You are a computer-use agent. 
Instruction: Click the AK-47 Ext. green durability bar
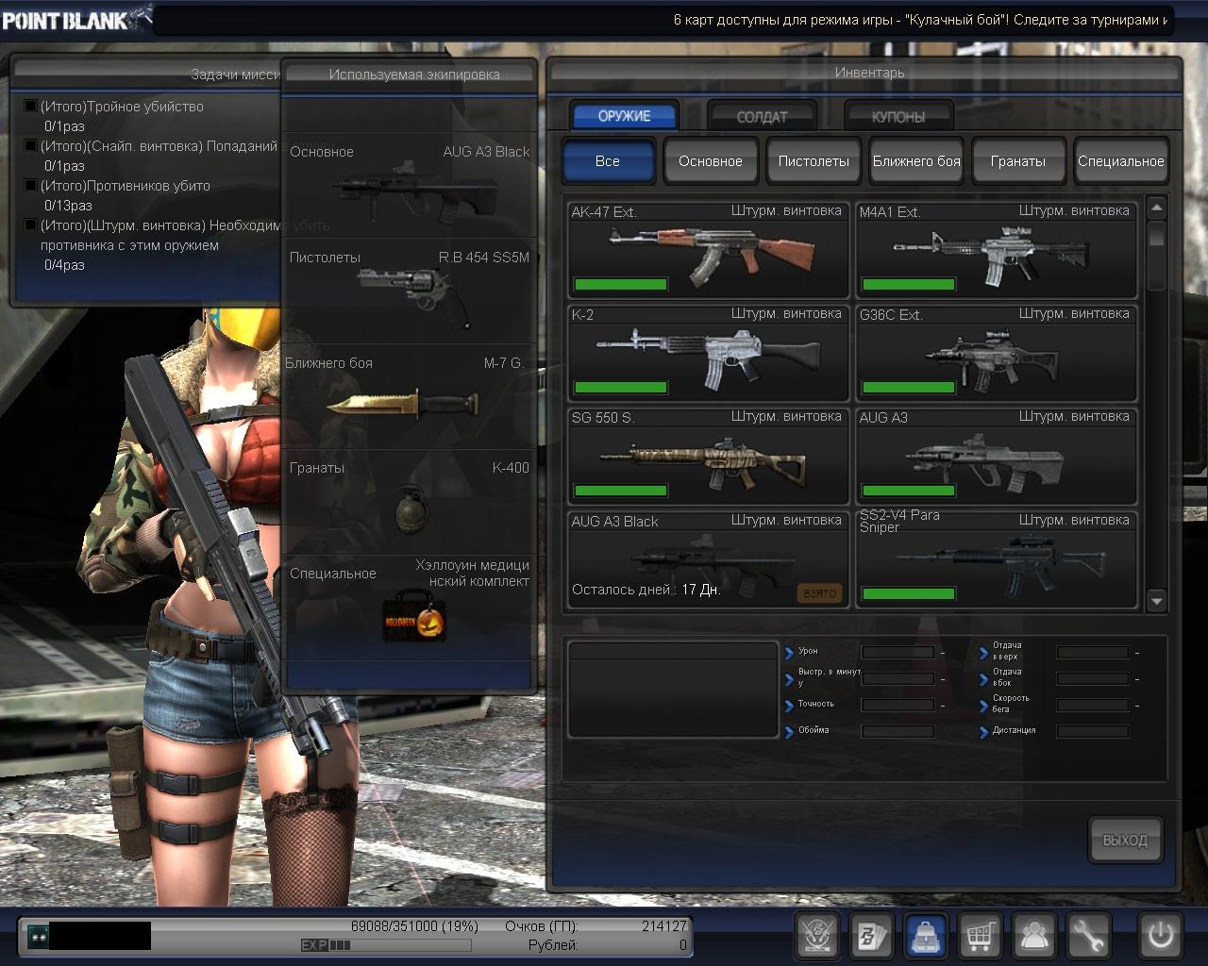pos(621,284)
